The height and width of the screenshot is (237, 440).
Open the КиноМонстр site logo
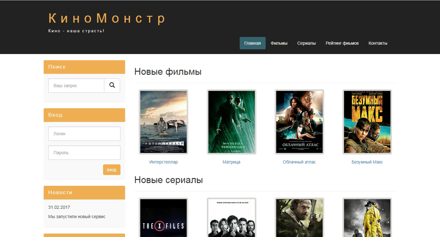[x=107, y=19]
